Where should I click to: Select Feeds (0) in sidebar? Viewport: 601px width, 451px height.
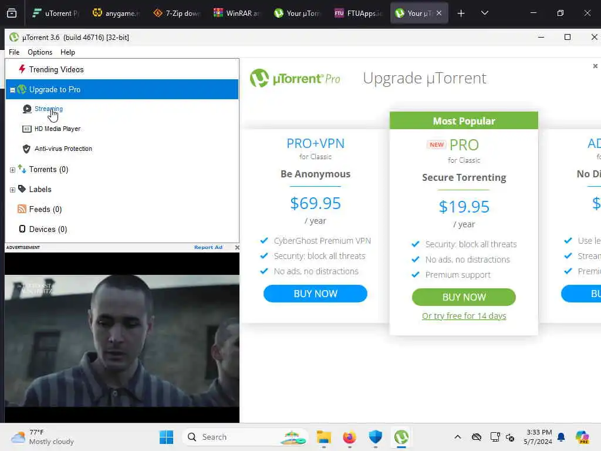45,210
